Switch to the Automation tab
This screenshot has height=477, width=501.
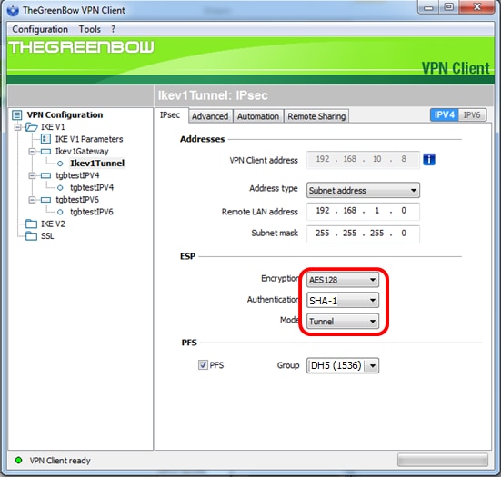(x=258, y=116)
